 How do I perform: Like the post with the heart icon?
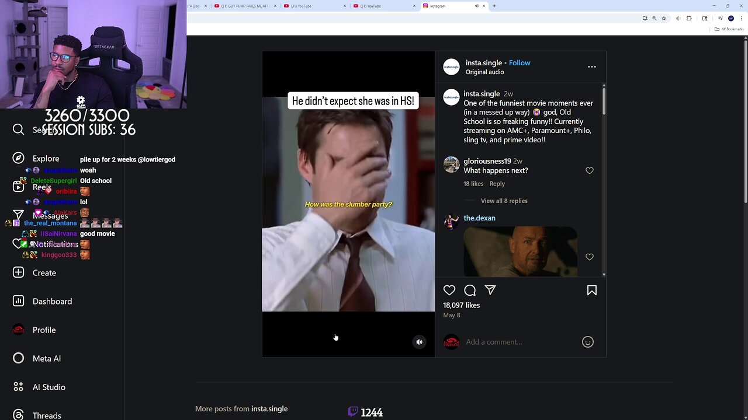449,290
